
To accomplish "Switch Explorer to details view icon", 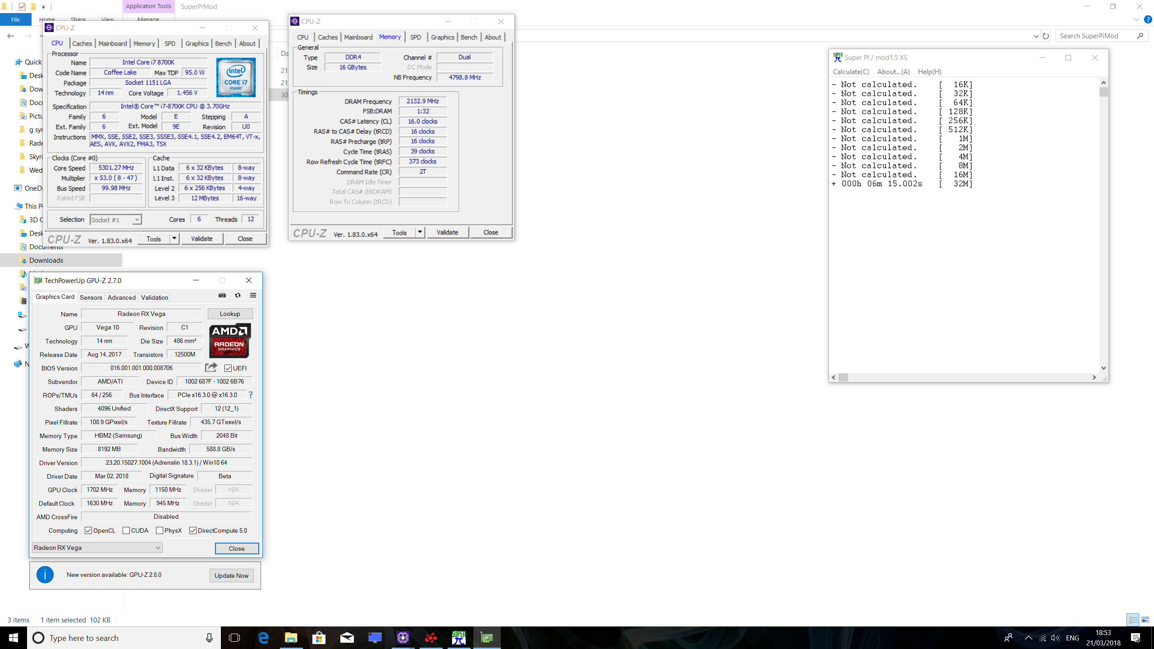I will point(1133,620).
